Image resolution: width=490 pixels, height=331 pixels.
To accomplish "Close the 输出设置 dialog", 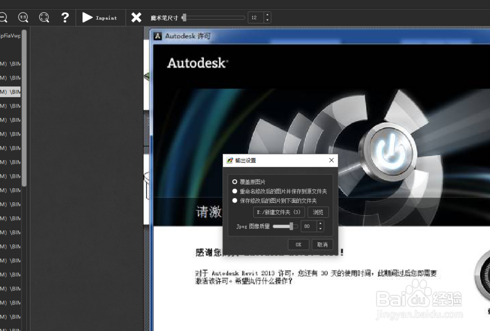I will click(331, 160).
